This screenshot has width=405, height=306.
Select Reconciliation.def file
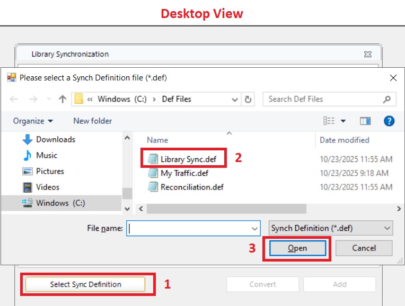click(192, 187)
